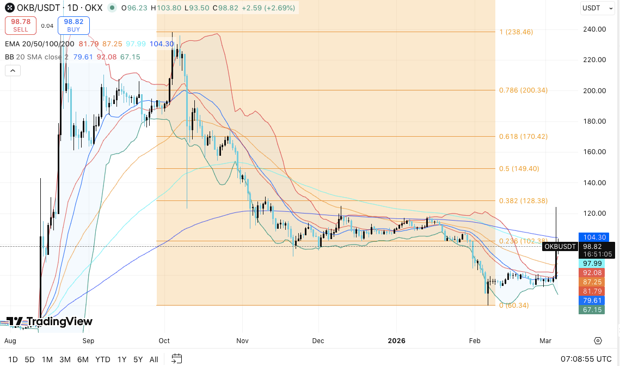Open the Go to date calendar icon
This screenshot has height=366, width=620.
click(x=176, y=358)
